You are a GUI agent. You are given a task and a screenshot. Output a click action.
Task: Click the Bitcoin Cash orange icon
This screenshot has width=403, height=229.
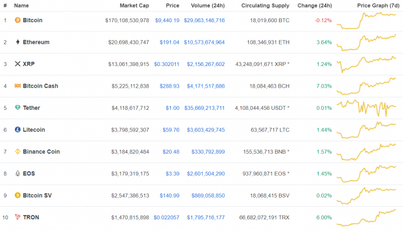17,86
